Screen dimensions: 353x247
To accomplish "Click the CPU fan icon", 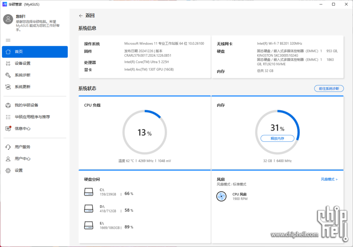I will pyautogui.click(x=221, y=197).
